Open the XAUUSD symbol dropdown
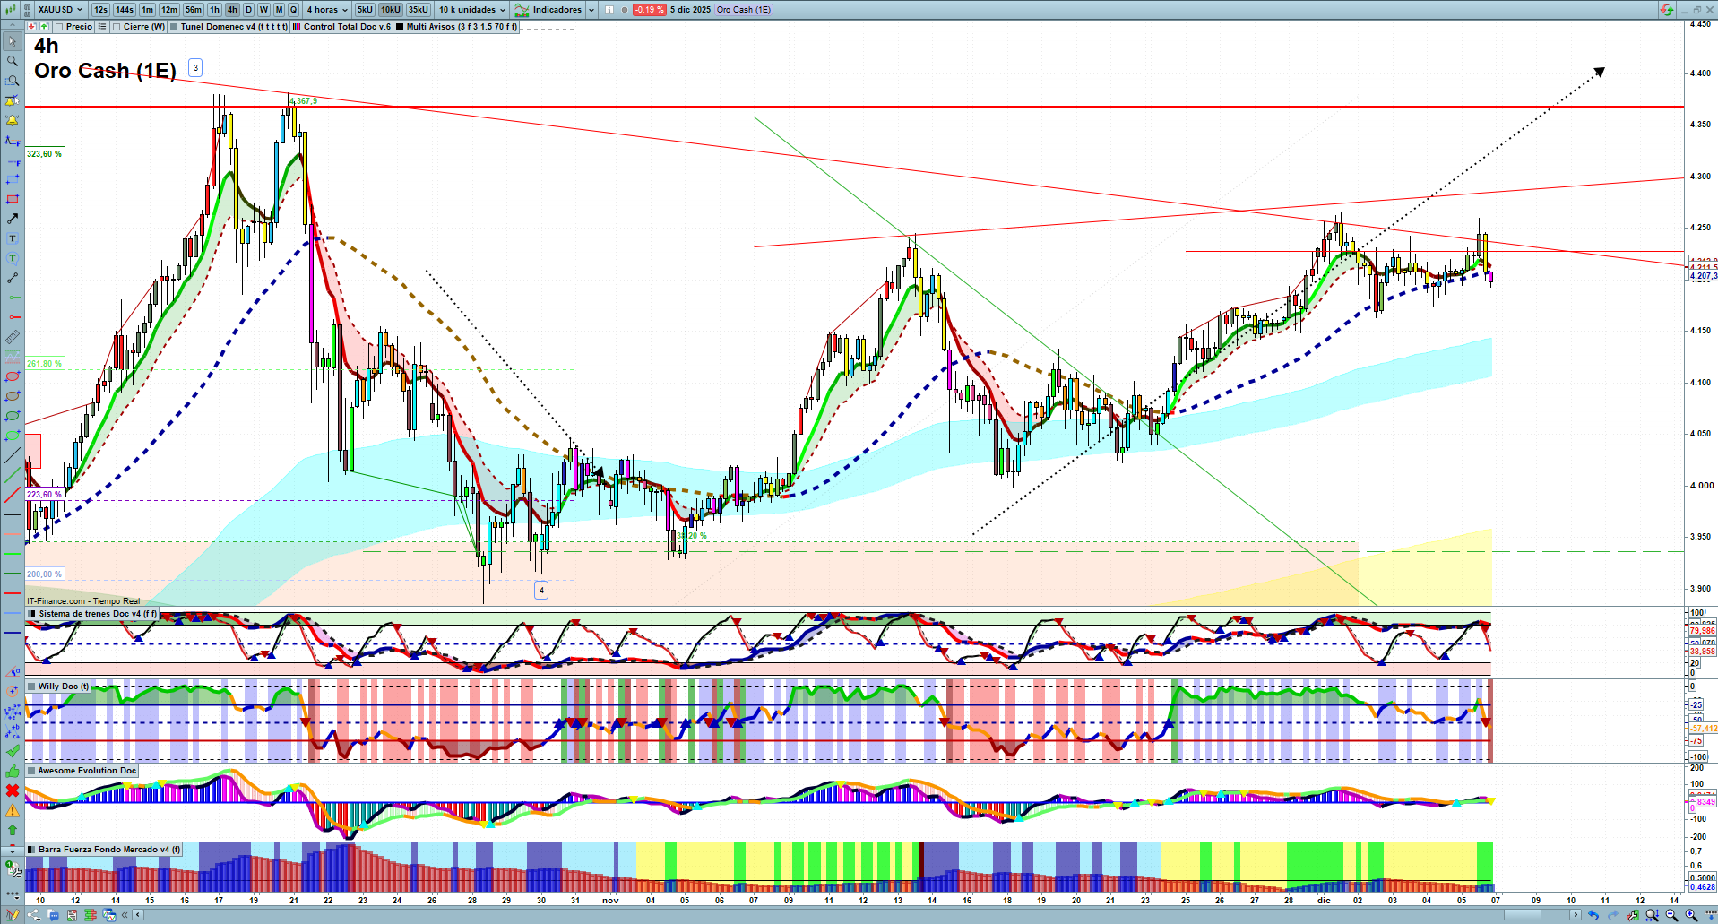The image size is (1718, 924). pos(60,10)
